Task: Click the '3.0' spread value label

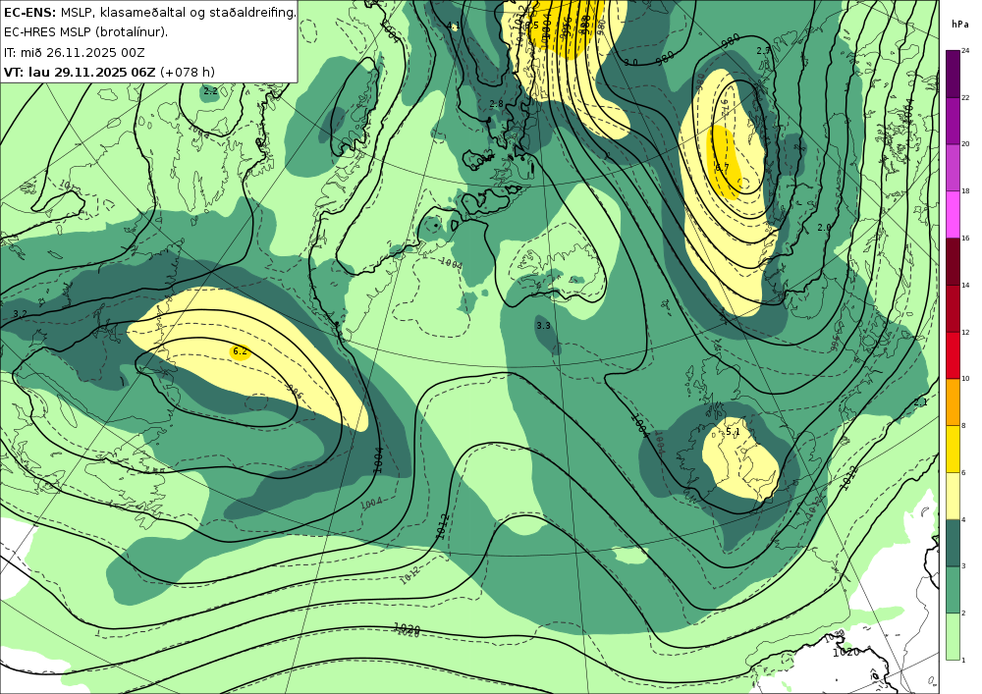Action: (630, 62)
